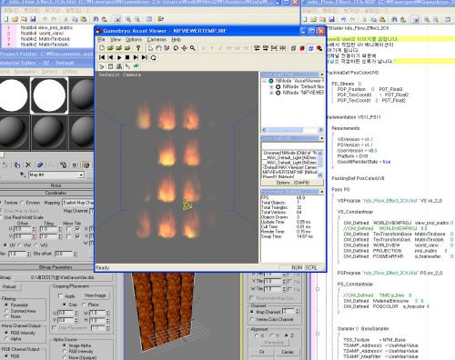Select the arrow selection tool in Asset Viewer

click(x=150, y=48)
